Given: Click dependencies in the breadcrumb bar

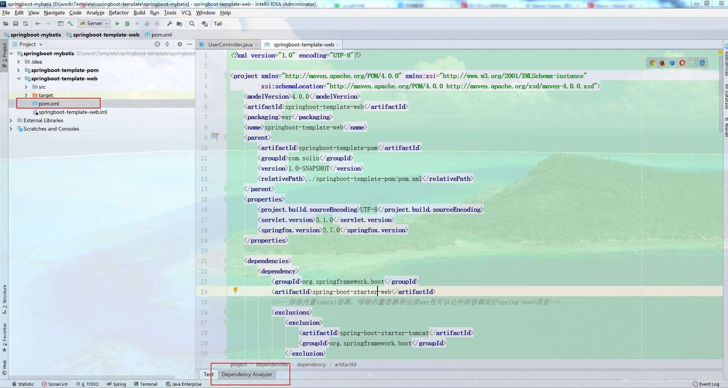Looking at the screenshot, I should [272, 364].
